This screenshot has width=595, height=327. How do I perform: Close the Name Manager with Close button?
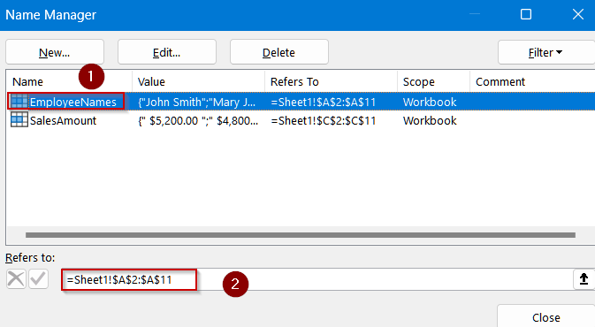[x=546, y=317]
